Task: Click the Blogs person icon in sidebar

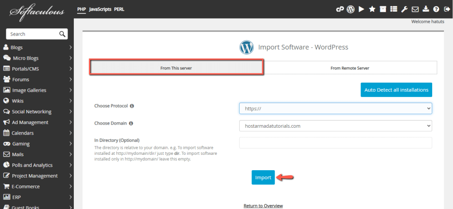Action: click(x=6, y=47)
